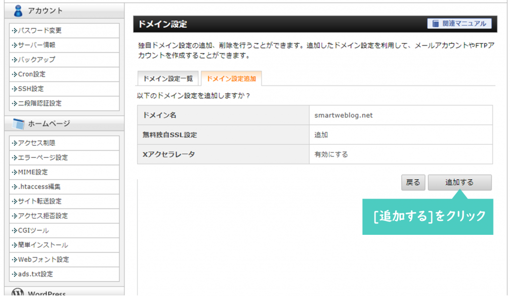Open CGIツール page
The width and height of the screenshot is (510, 296).
64,231
